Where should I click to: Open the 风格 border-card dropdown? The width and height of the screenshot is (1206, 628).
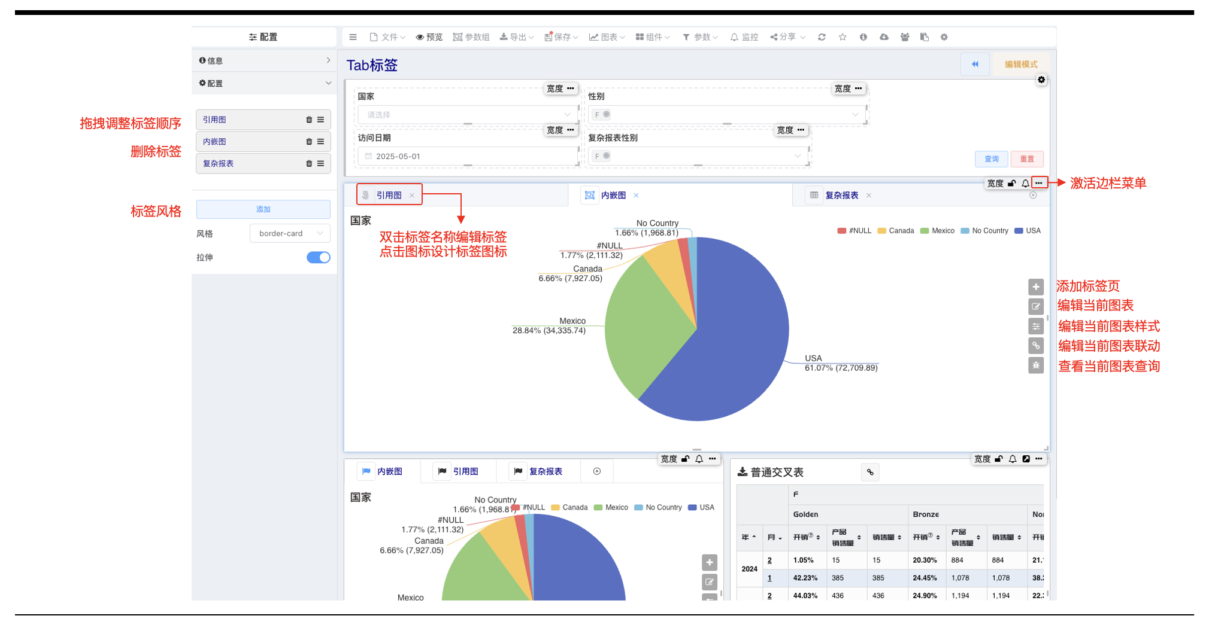[290, 233]
